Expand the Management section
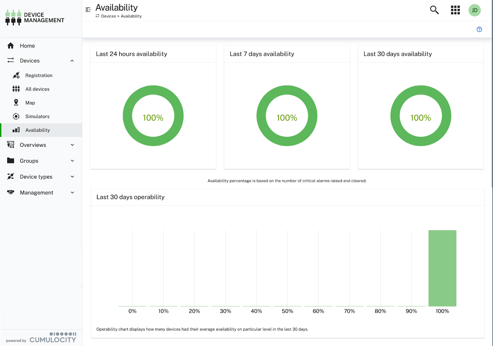This screenshot has height=346, width=493. pyautogui.click(x=72, y=192)
